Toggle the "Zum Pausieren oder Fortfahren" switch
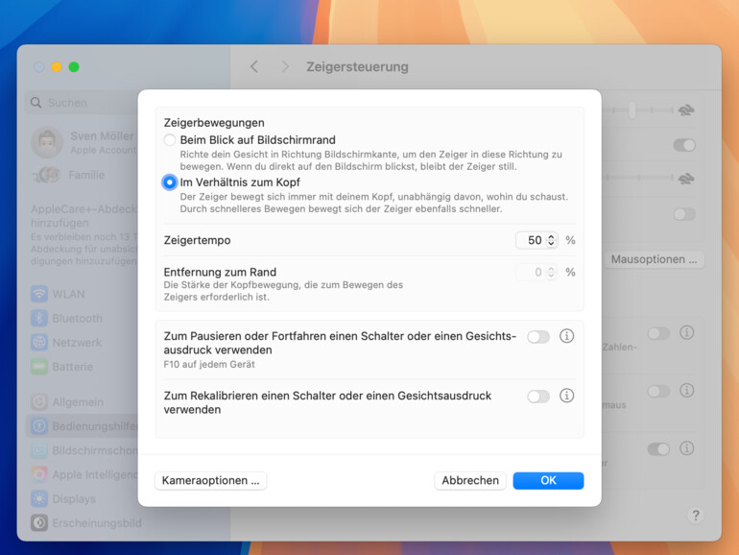 point(538,337)
